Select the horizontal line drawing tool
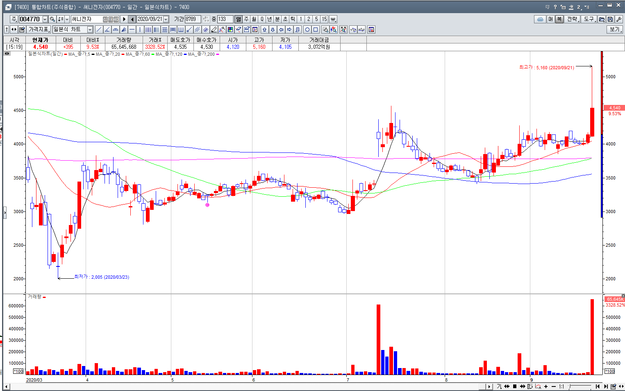625x391 pixels. 132,30
